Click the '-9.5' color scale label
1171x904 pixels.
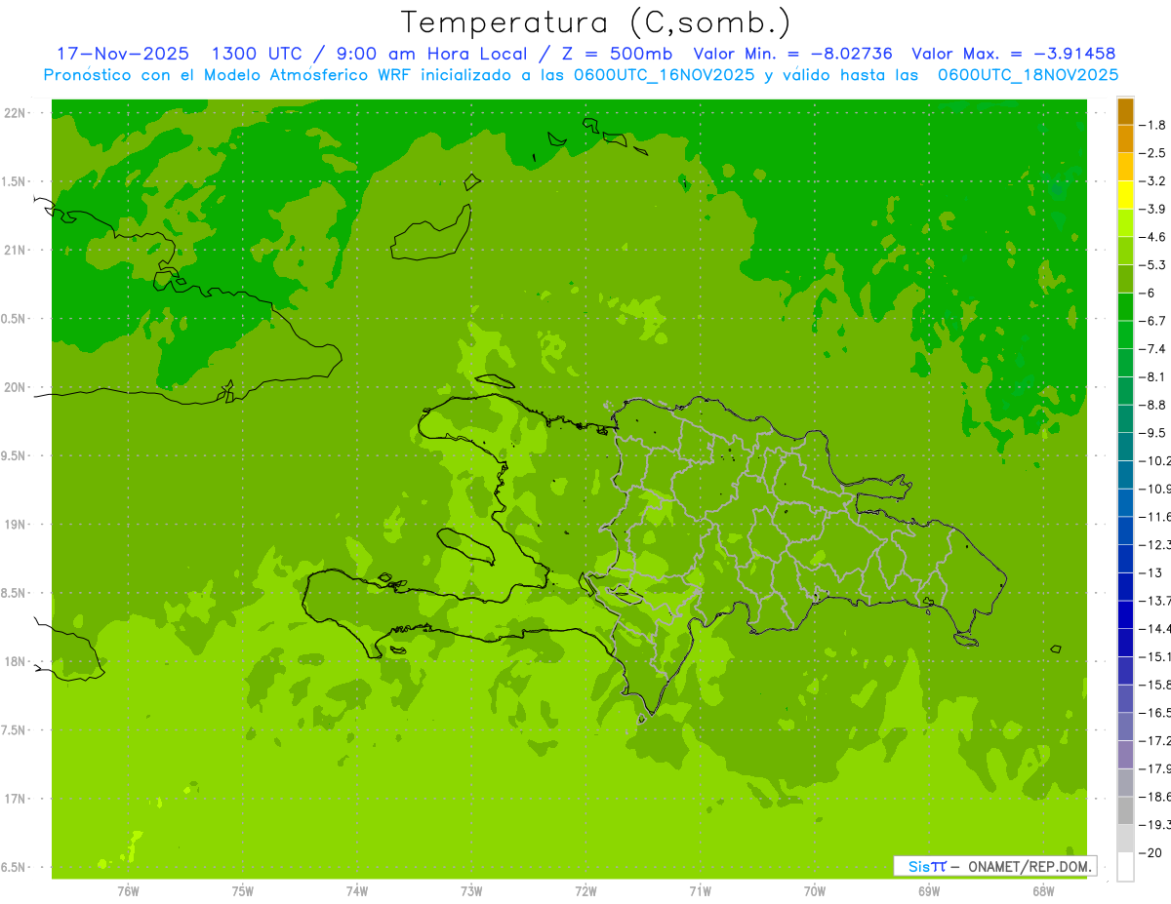(x=1153, y=433)
